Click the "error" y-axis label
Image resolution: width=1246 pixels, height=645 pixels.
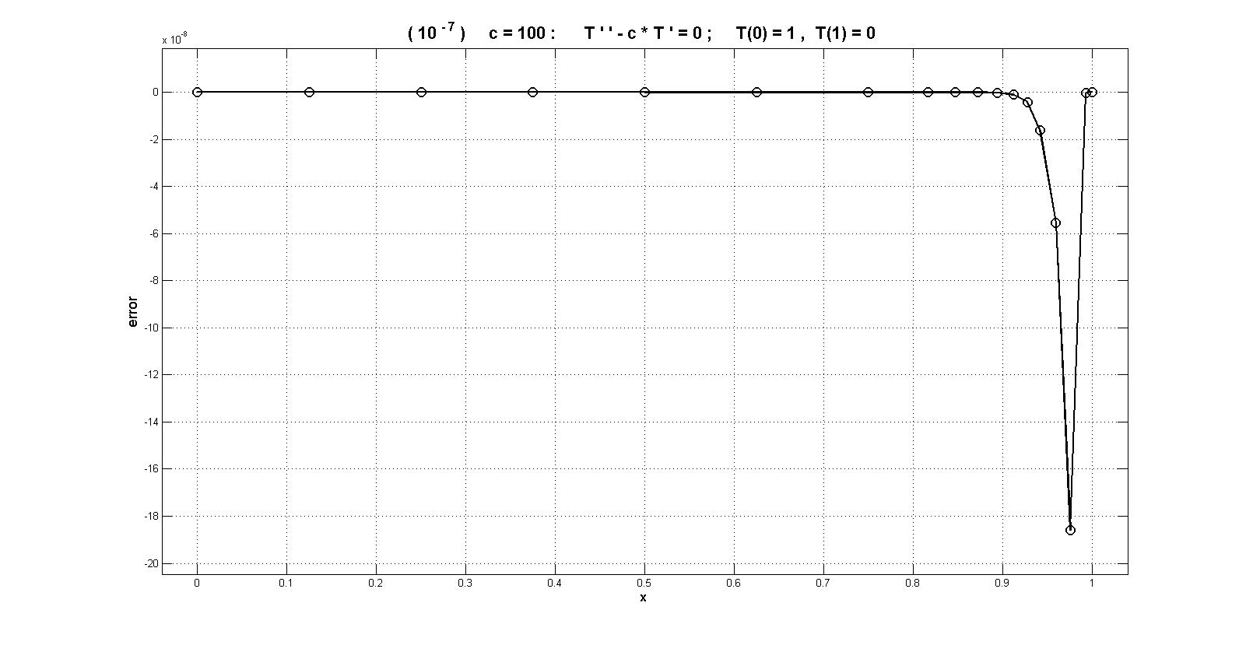(x=132, y=312)
